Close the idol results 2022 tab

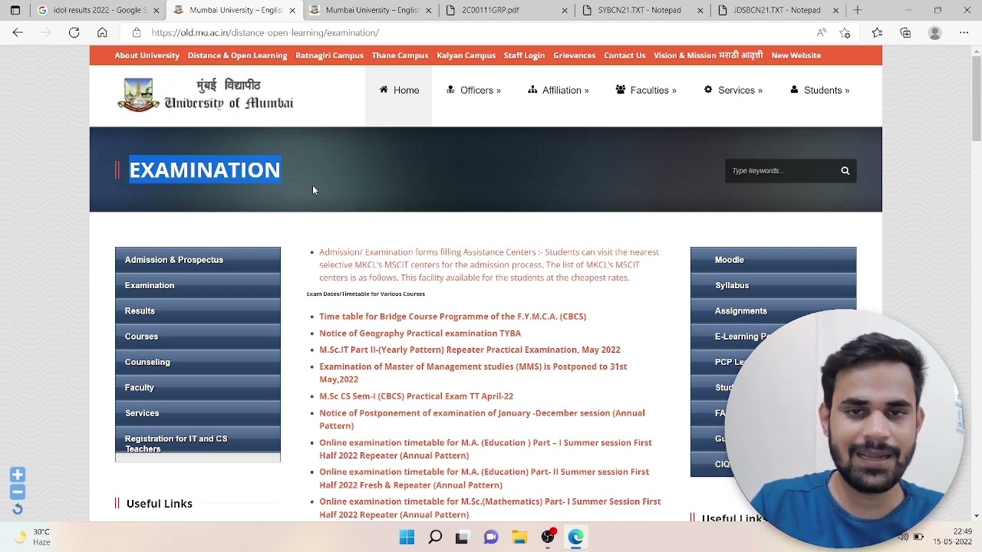pos(157,10)
